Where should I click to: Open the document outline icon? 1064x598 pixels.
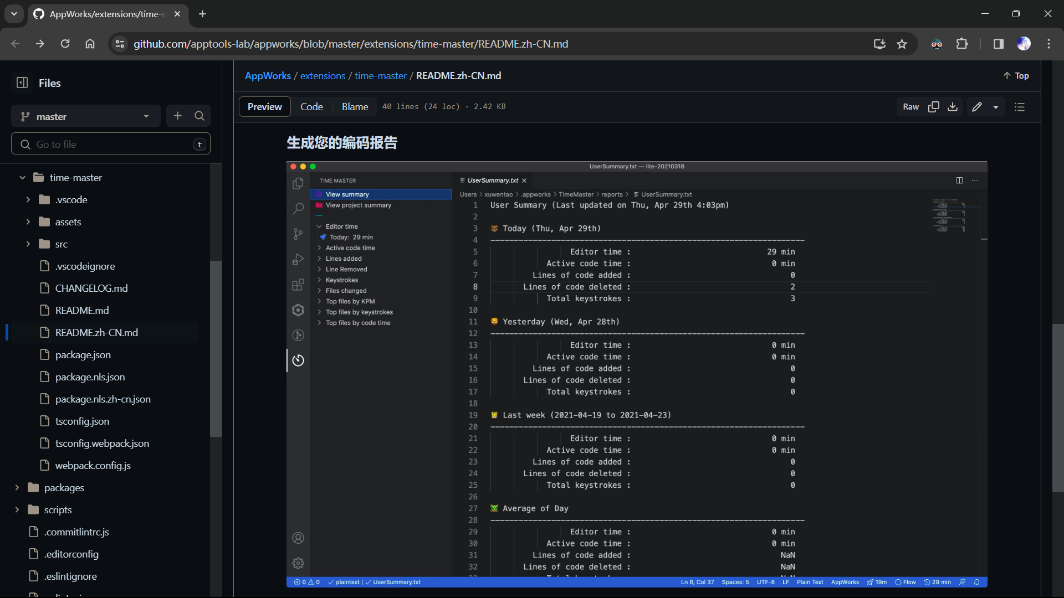point(1020,107)
